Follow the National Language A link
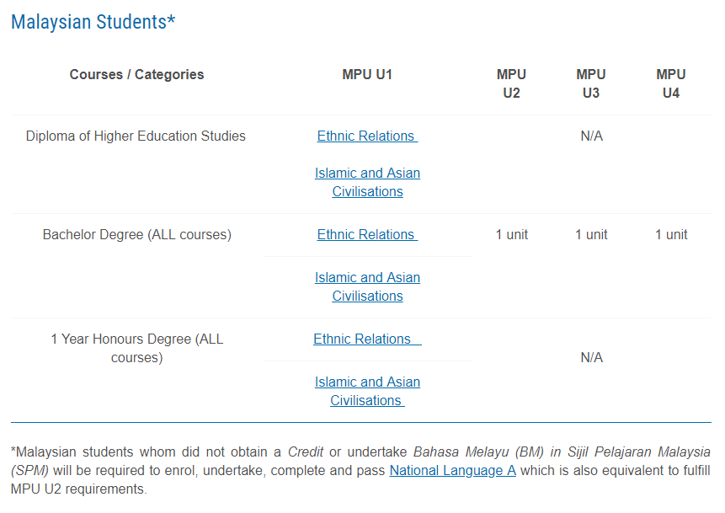The height and width of the screenshot is (513, 725). (x=453, y=470)
